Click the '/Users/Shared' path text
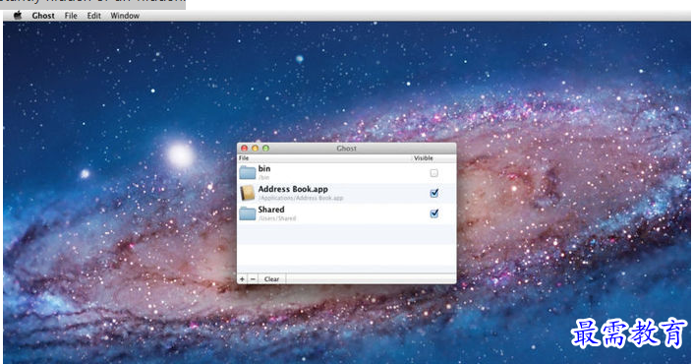Viewport: 693px width, 364px height. pyautogui.click(x=277, y=218)
